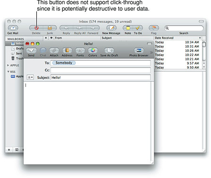The image size is (211, 178).
Task: Select the message received at 10:21 AM
Action: [x=178, y=59]
